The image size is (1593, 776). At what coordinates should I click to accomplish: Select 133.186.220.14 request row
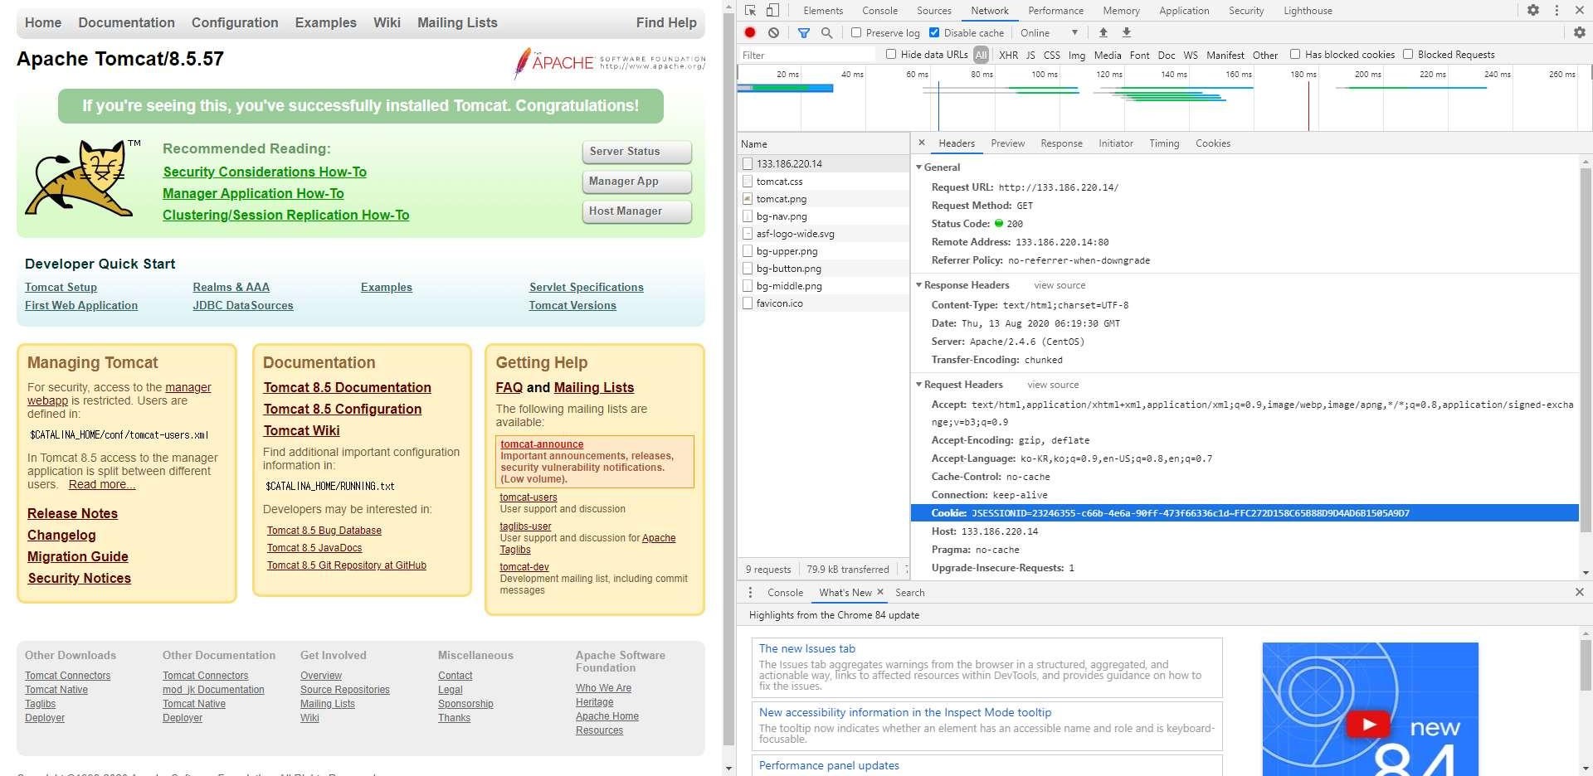click(x=823, y=164)
